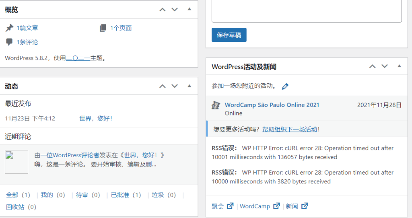Open WordCamp São Paulo Online 2021 link
The height and width of the screenshot is (218, 412).
272,105
